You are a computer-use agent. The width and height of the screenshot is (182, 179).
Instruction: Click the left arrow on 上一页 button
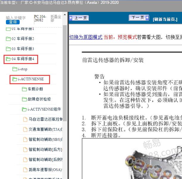[x=71, y=18]
